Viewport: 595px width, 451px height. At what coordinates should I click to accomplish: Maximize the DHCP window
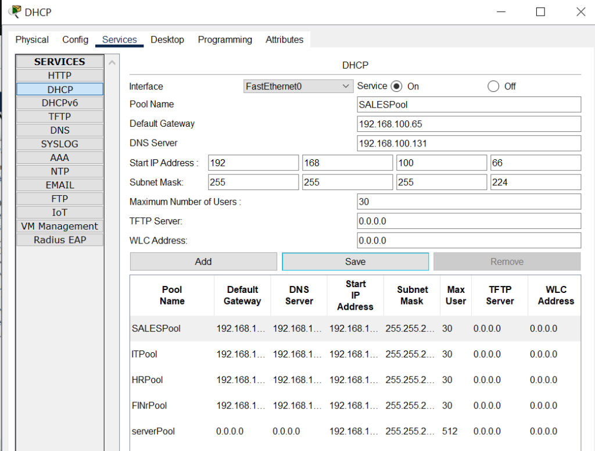pyautogui.click(x=540, y=12)
